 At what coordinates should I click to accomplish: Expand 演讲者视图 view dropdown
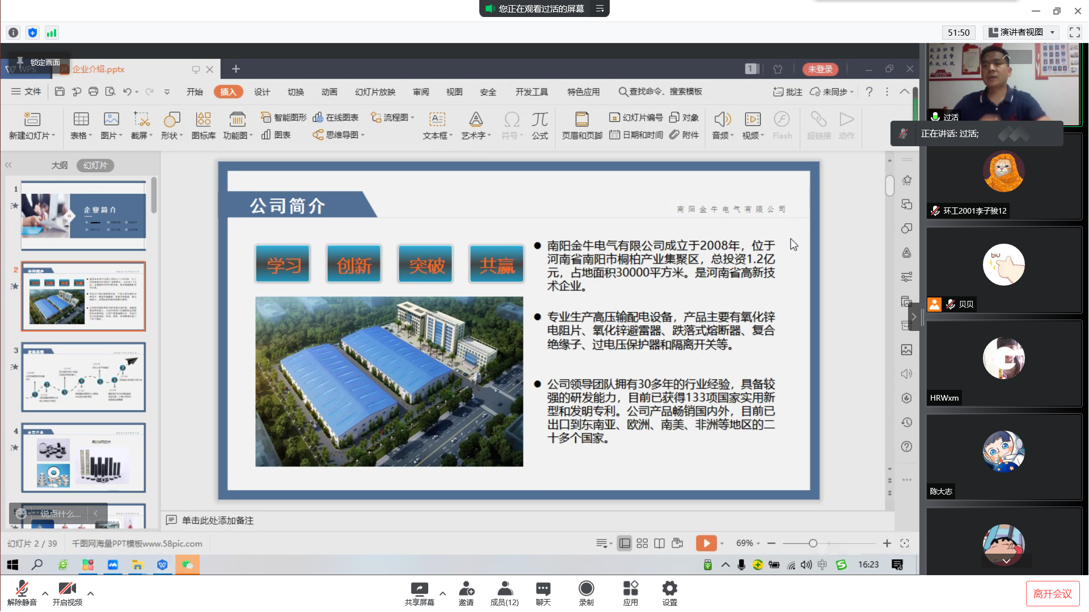(x=1022, y=32)
